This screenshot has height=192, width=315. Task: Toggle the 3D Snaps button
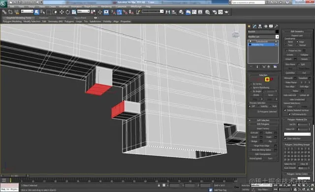[113, 12]
